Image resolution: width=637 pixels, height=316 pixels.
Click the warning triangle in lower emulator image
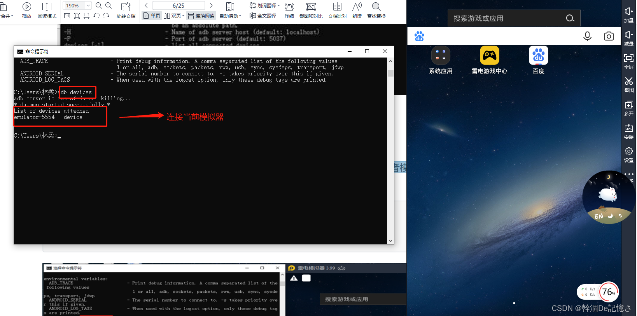(x=294, y=278)
